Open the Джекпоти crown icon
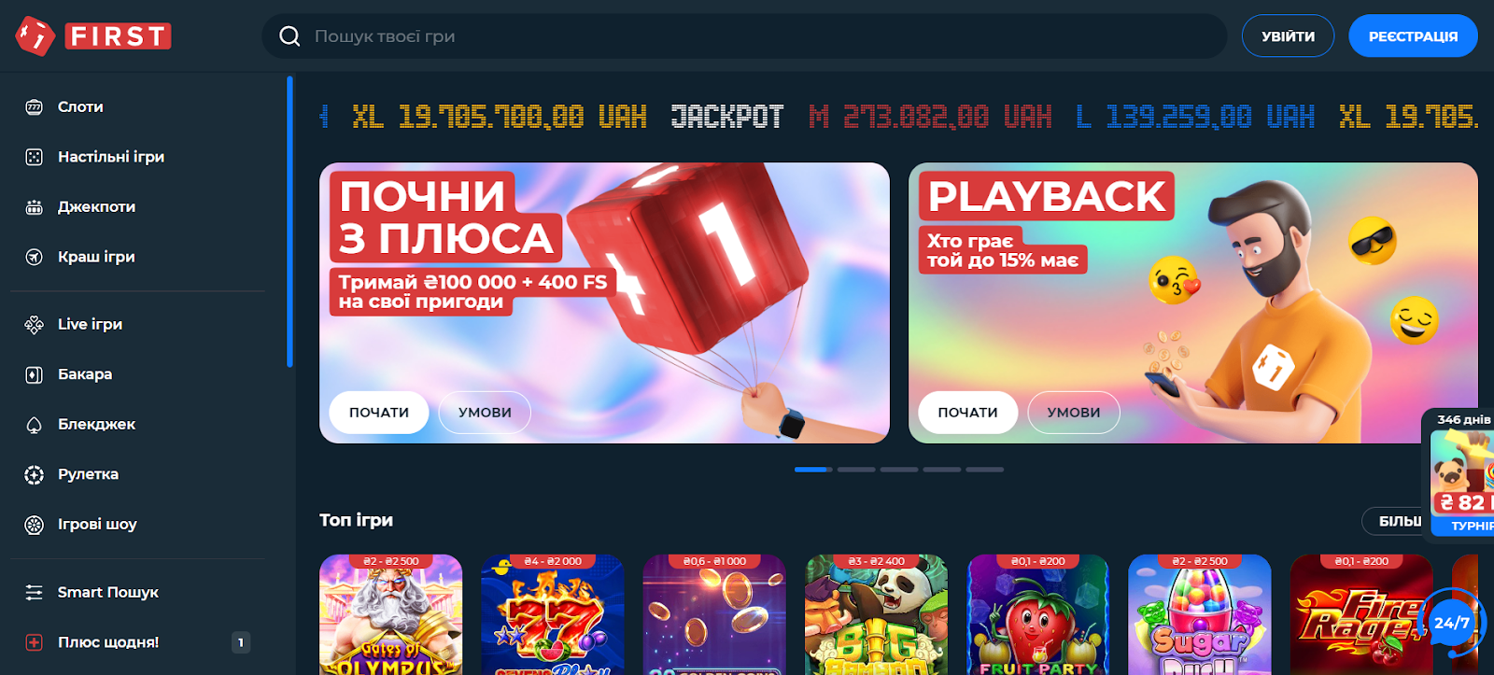This screenshot has width=1494, height=675. click(35, 207)
